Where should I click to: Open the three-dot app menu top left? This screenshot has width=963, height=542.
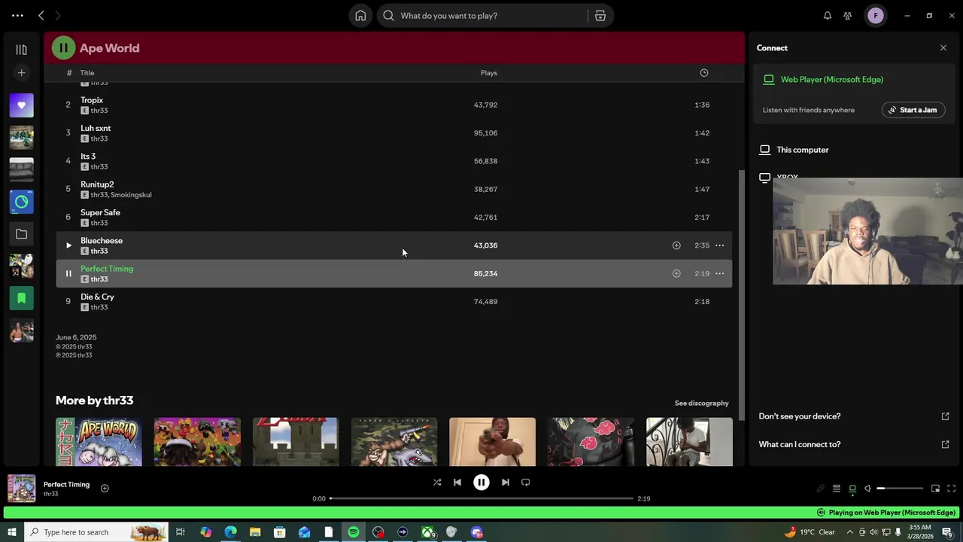tap(17, 16)
